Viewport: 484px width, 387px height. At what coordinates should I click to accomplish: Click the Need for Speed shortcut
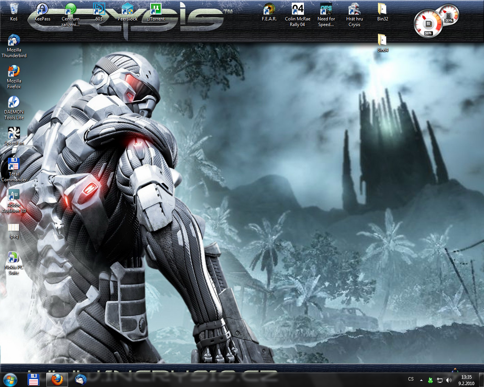pyautogui.click(x=326, y=9)
